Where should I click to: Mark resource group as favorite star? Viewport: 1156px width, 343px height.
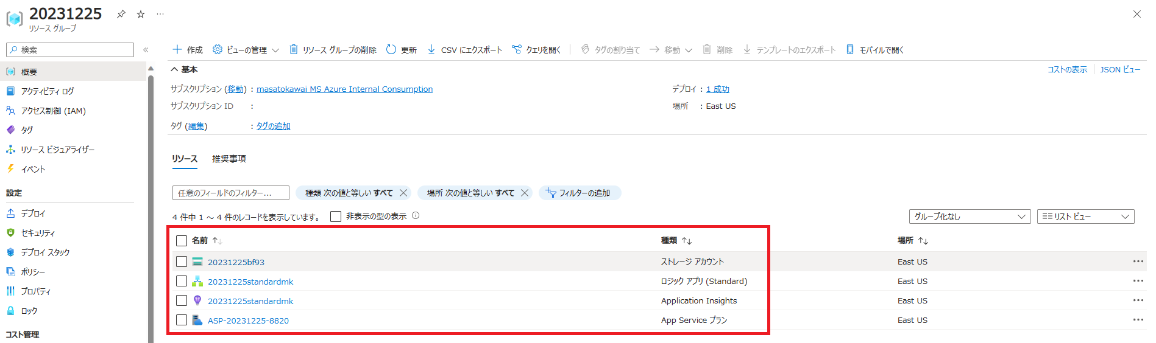pos(141,14)
